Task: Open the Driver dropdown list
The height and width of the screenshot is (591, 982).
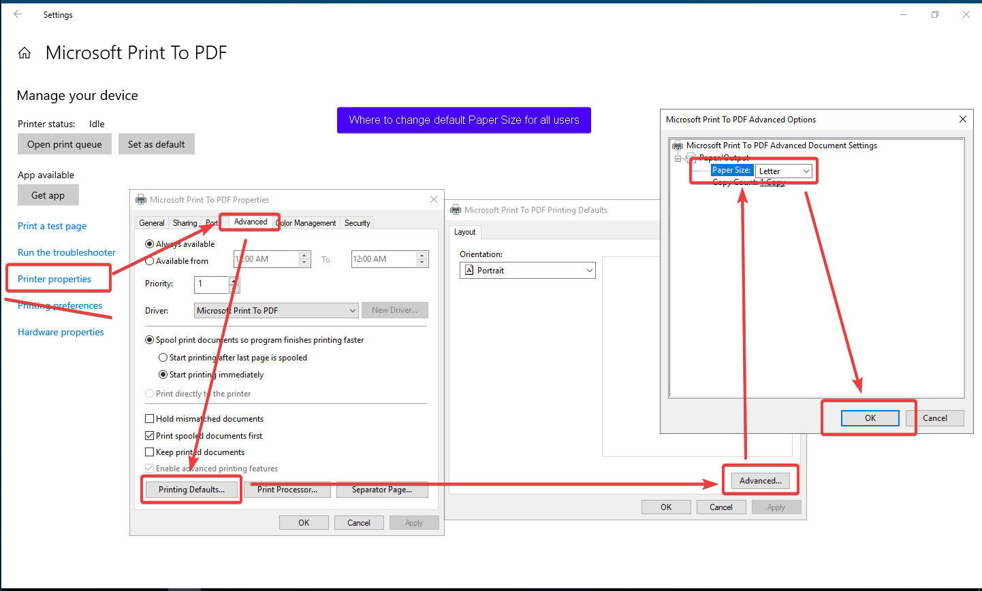Action: tap(276, 311)
